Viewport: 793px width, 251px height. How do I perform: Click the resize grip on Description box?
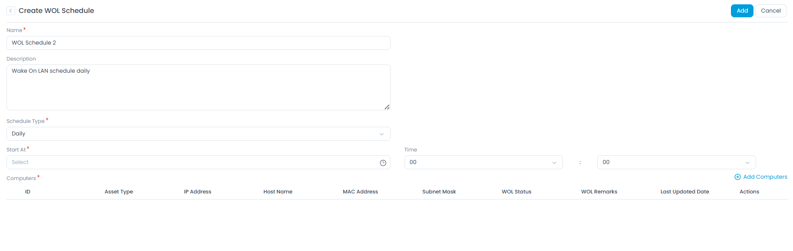coord(387,107)
